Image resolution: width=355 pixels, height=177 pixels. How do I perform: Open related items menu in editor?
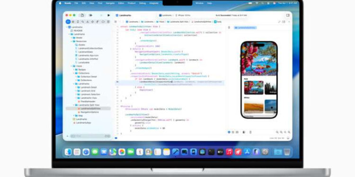point(115,22)
